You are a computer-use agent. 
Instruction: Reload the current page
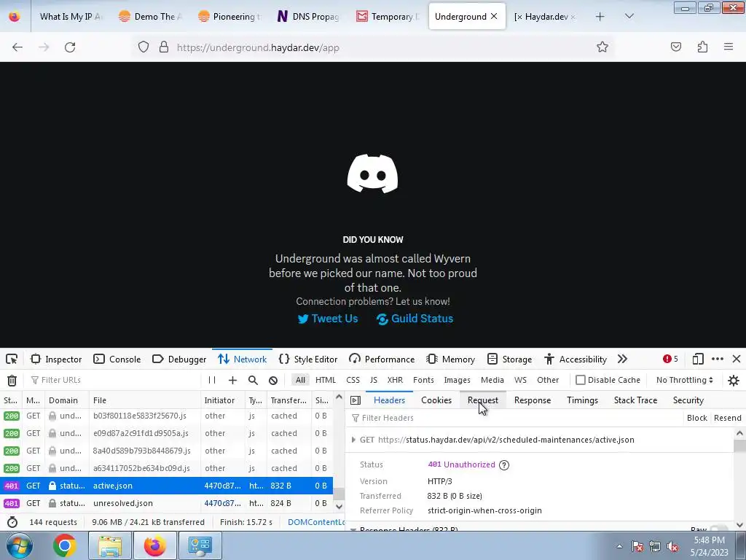(x=70, y=47)
